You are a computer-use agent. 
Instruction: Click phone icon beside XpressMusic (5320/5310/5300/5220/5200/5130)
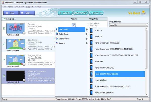[x=91, y=55]
